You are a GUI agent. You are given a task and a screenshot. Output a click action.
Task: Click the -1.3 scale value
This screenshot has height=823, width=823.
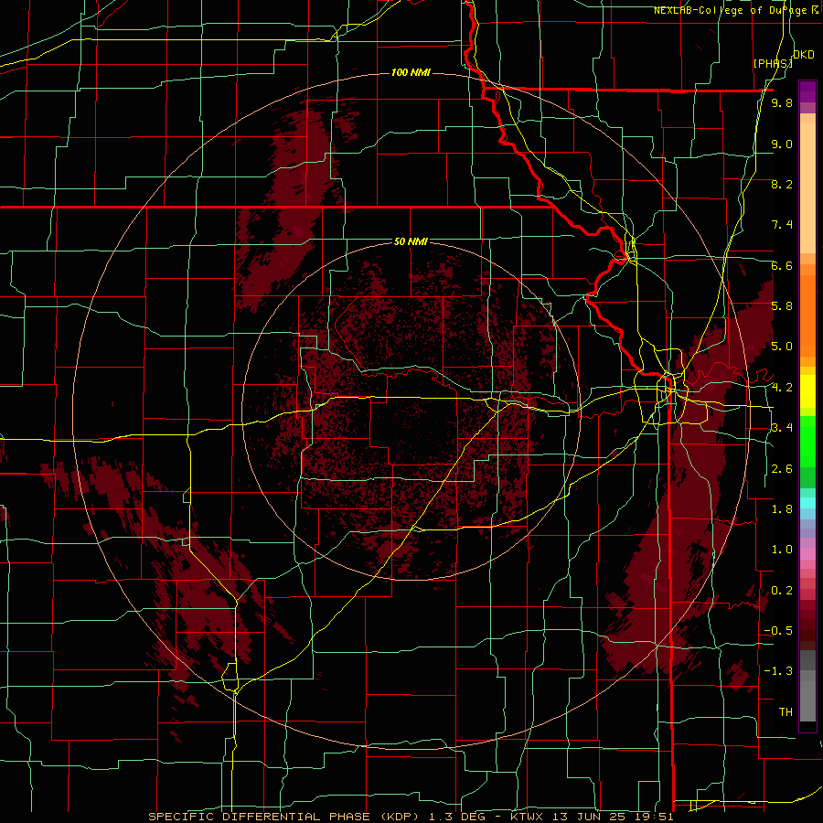(x=778, y=671)
